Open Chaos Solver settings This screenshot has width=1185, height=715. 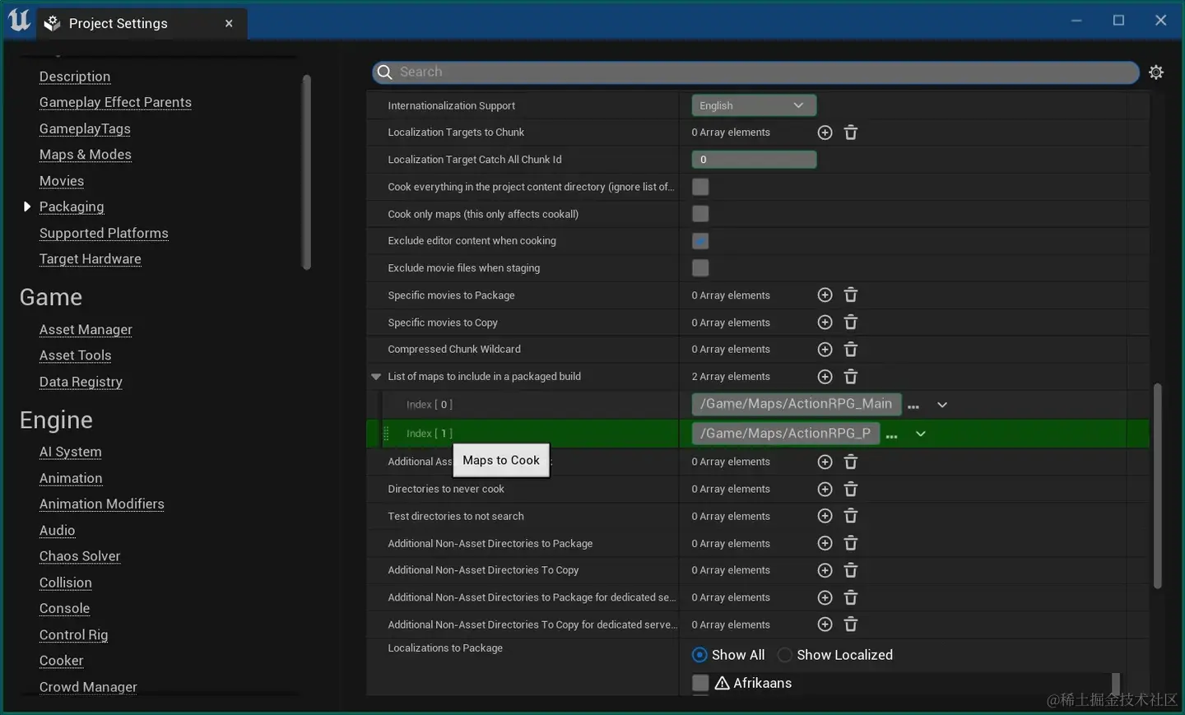[80, 556]
